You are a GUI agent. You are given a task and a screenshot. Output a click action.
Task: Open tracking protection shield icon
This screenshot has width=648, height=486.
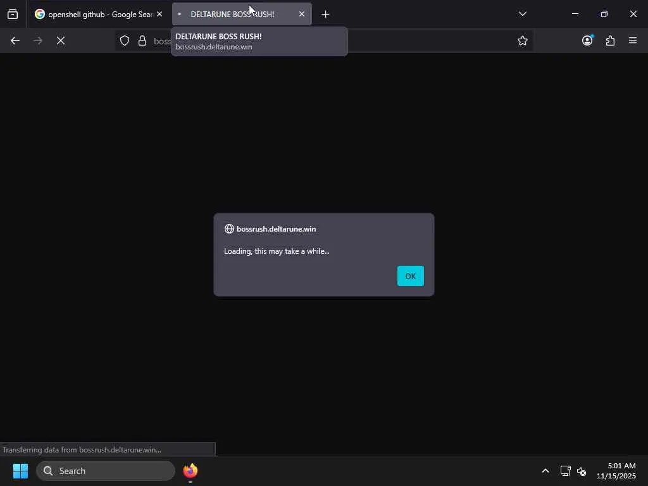point(125,40)
